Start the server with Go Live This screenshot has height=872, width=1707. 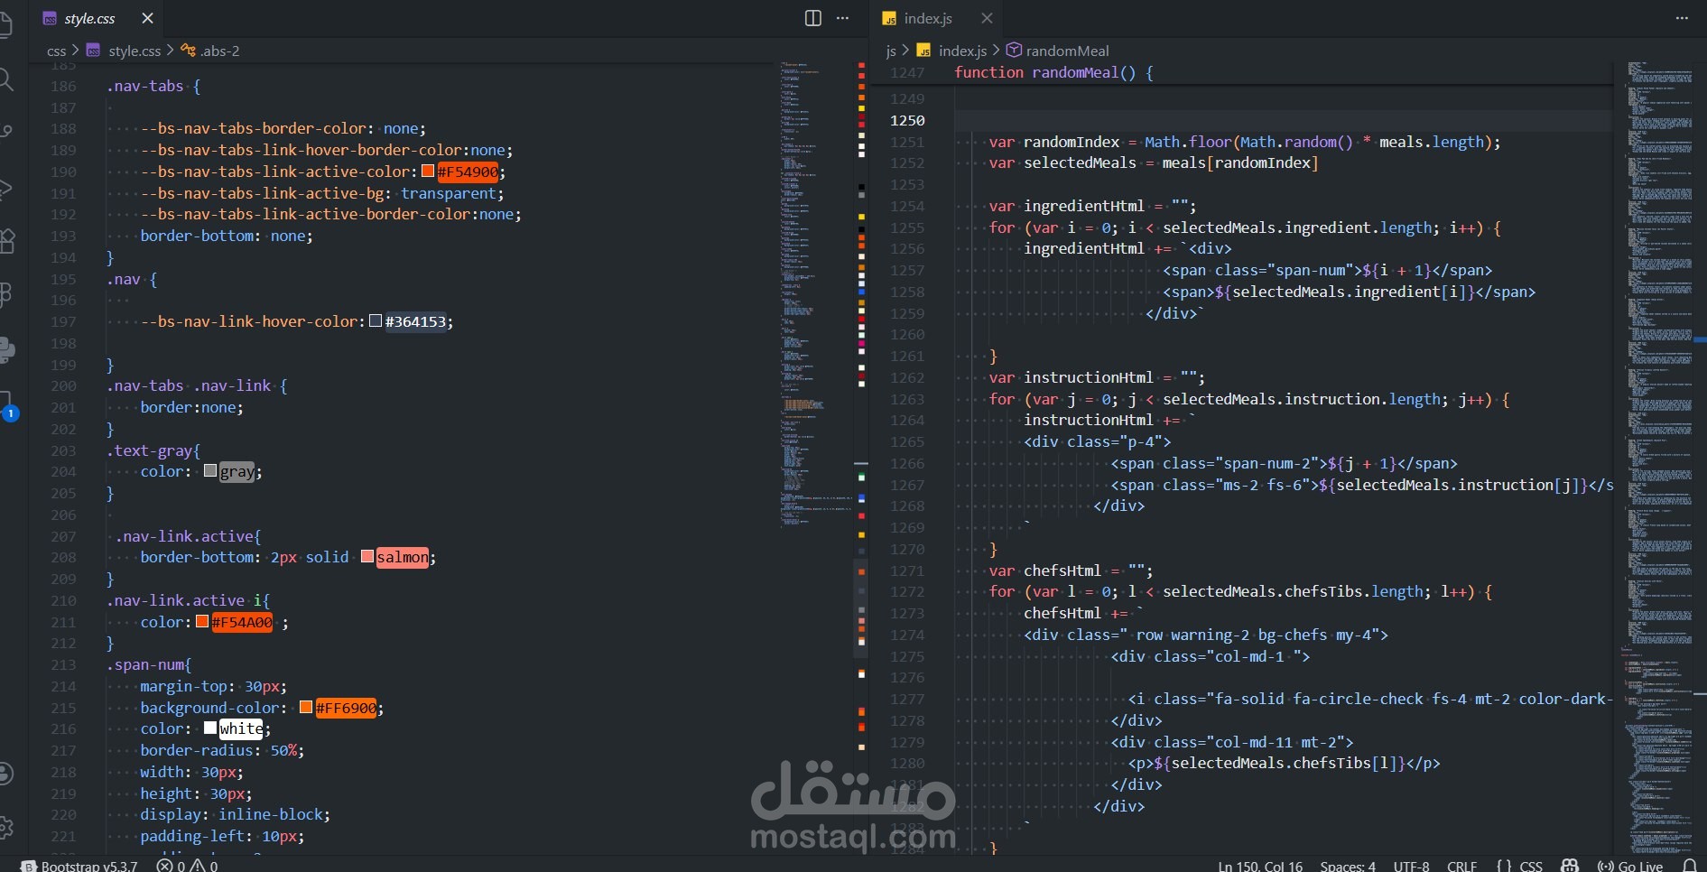1632,866
